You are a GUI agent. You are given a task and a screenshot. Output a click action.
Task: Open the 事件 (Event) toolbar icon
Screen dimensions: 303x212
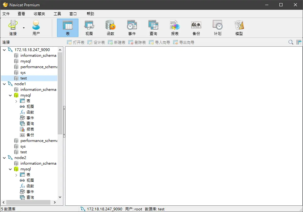coord(132,28)
